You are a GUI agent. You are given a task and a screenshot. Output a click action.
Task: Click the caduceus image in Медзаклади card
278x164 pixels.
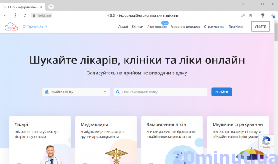tap(116, 156)
